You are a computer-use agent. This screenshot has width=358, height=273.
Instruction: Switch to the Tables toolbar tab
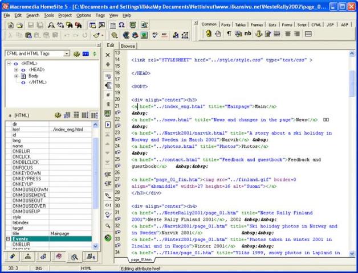tap(241, 24)
